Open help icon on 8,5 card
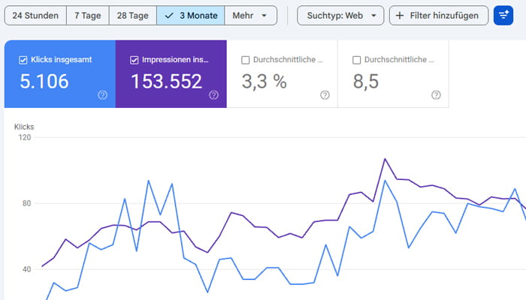526x300 pixels. (x=436, y=95)
